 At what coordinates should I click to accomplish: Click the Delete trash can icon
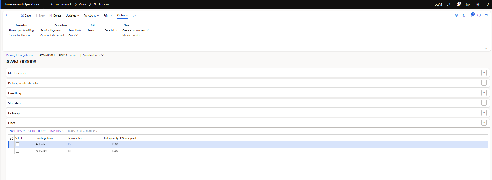tap(51, 15)
